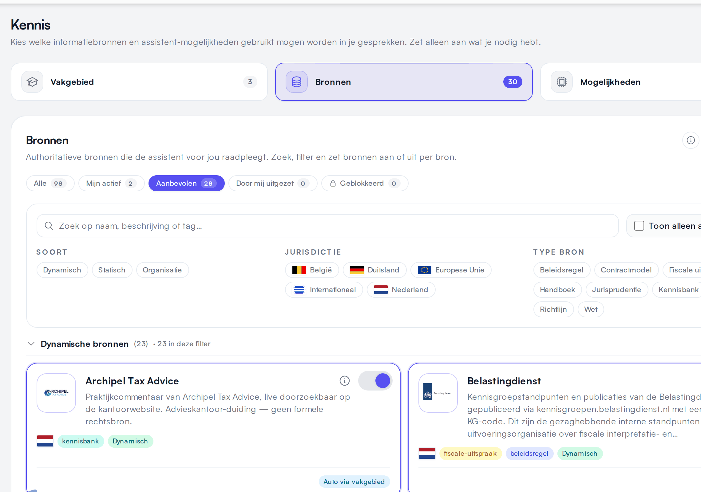701x492 pixels.
Task: Click the Mogelijkheden chip icon
Action: pyautogui.click(x=562, y=82)
